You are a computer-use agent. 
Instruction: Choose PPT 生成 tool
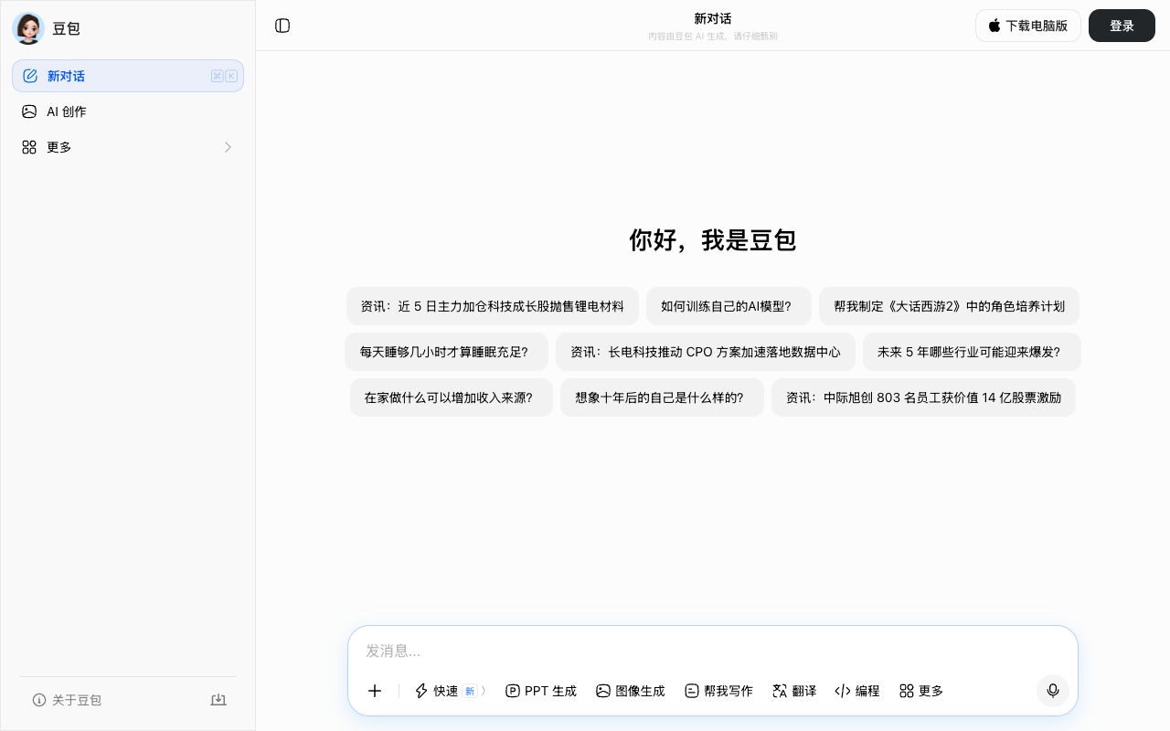(541, 691)
